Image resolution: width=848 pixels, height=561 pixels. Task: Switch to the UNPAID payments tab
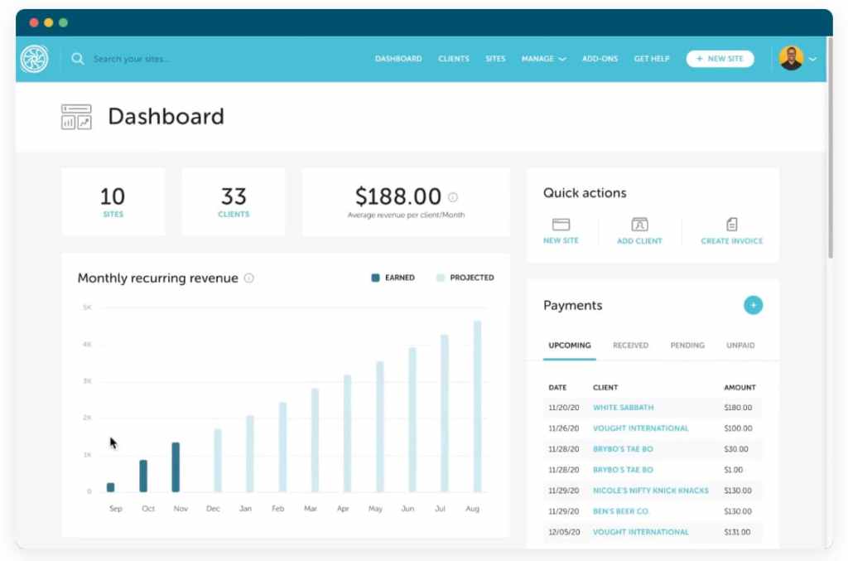740,346
